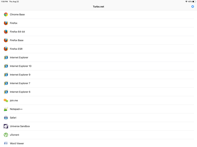197x147 pixels.
Task: Tap the Internet Explorer 7 icon
Action: (6, 83)
